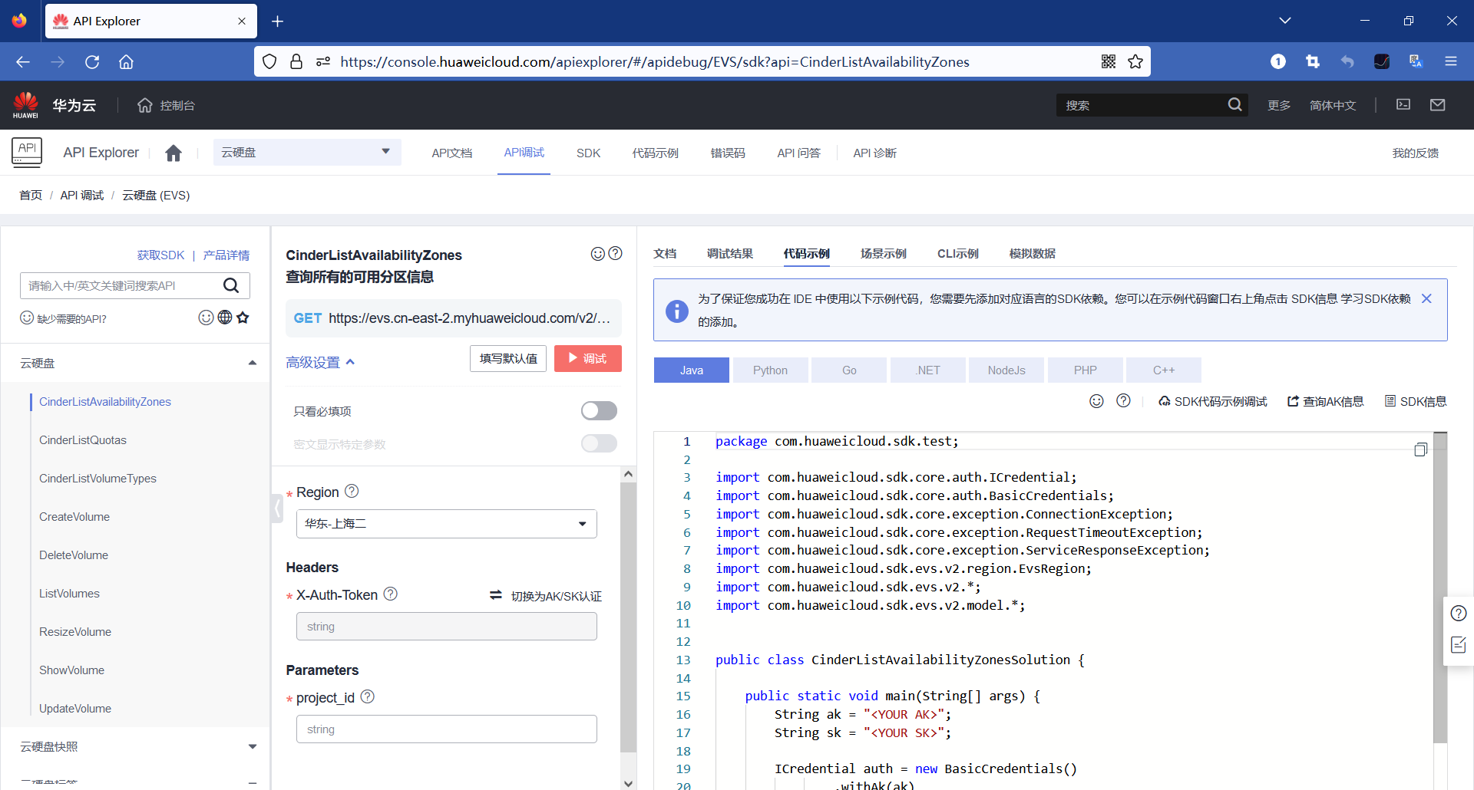Expand the 云硬盘快照 API group
This screenshot has height=790, width=1474.
click(253, 746)
